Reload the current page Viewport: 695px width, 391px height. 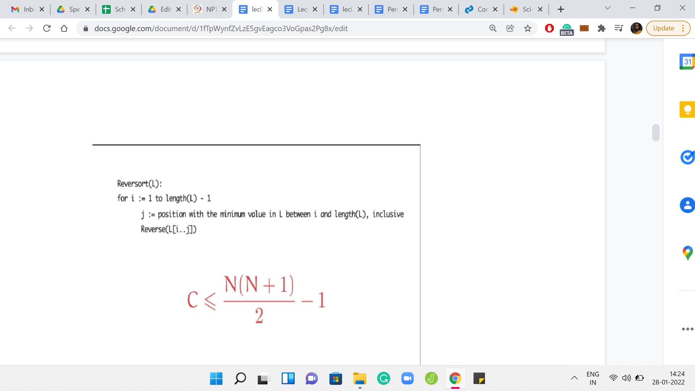47,28
